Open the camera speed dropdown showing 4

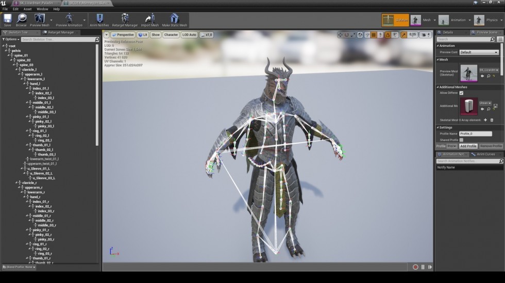pyautogui.click(x=426, y=34)
